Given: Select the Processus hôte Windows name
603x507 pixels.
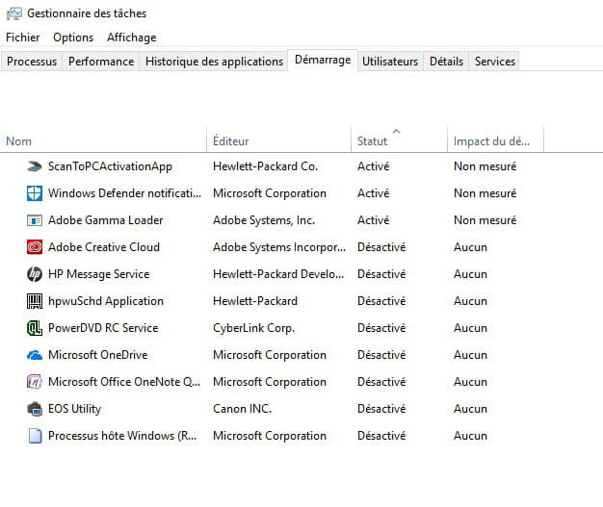Looking at the screenshot, I should [x=122, y=436].
